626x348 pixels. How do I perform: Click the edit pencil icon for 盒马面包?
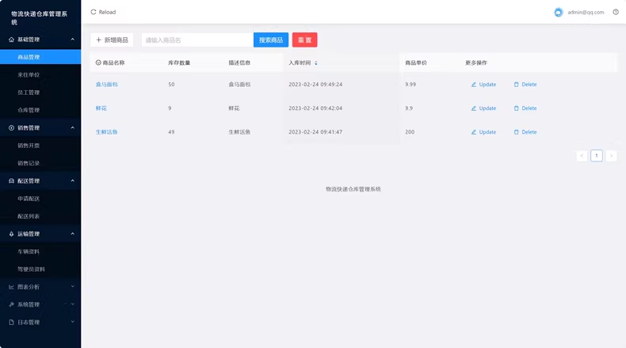pyautogui.click(x=474, y=85)
